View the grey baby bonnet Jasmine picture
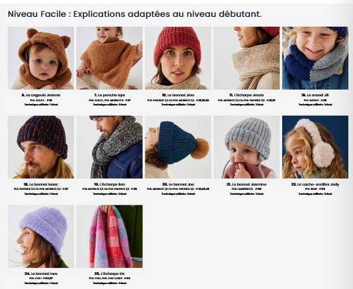 (246, 147)
